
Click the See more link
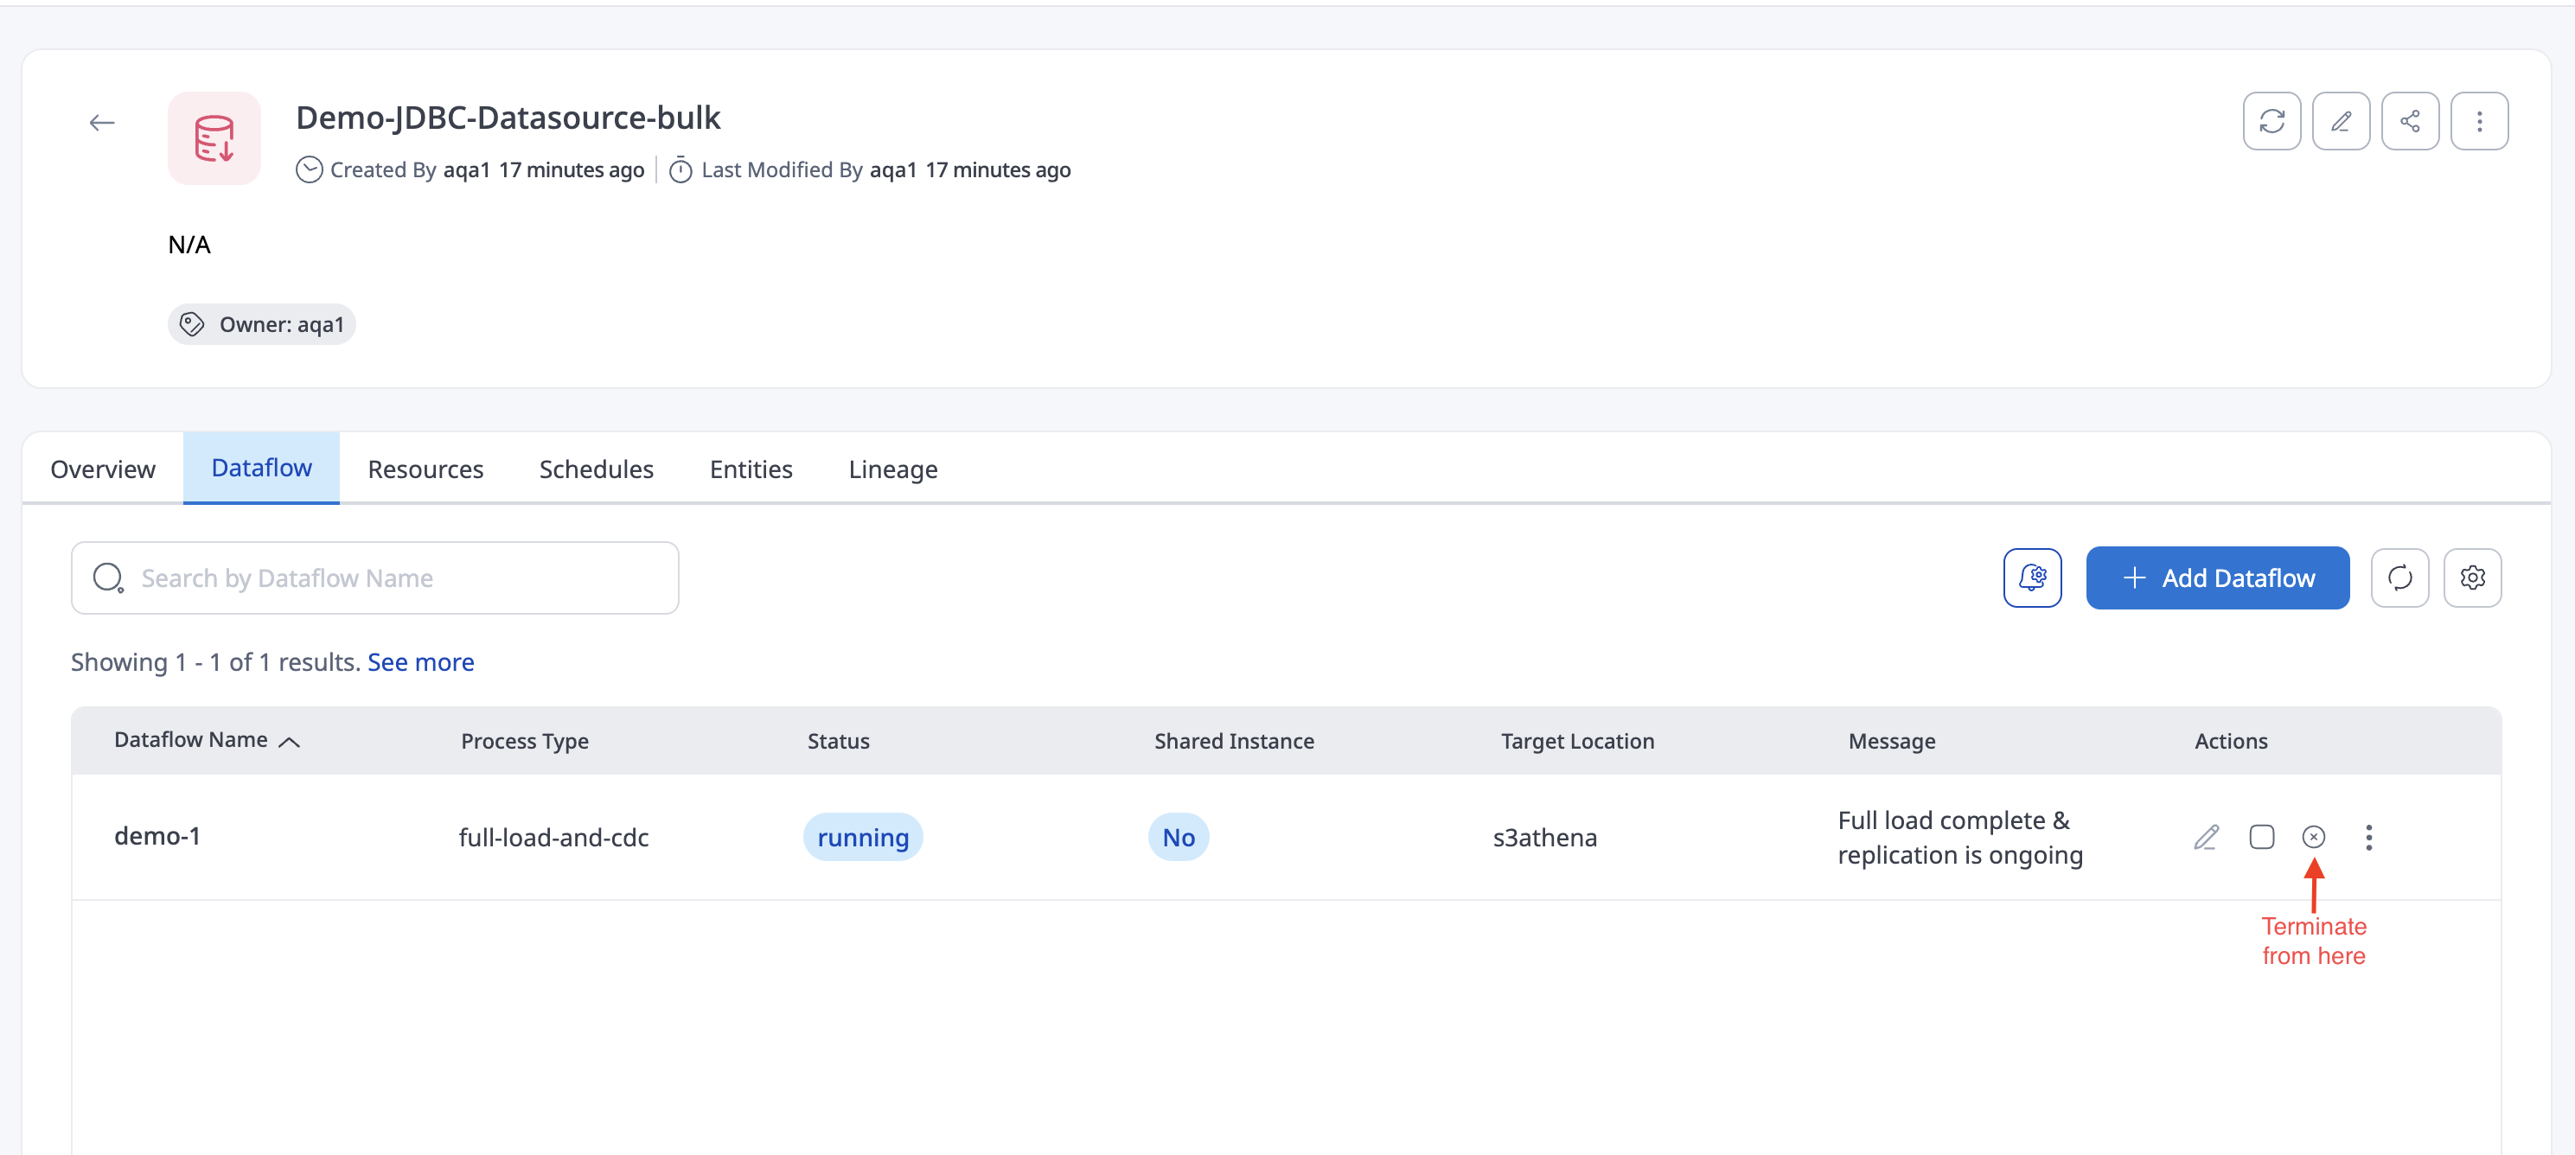pyautogui.click(x=421, y=662)
